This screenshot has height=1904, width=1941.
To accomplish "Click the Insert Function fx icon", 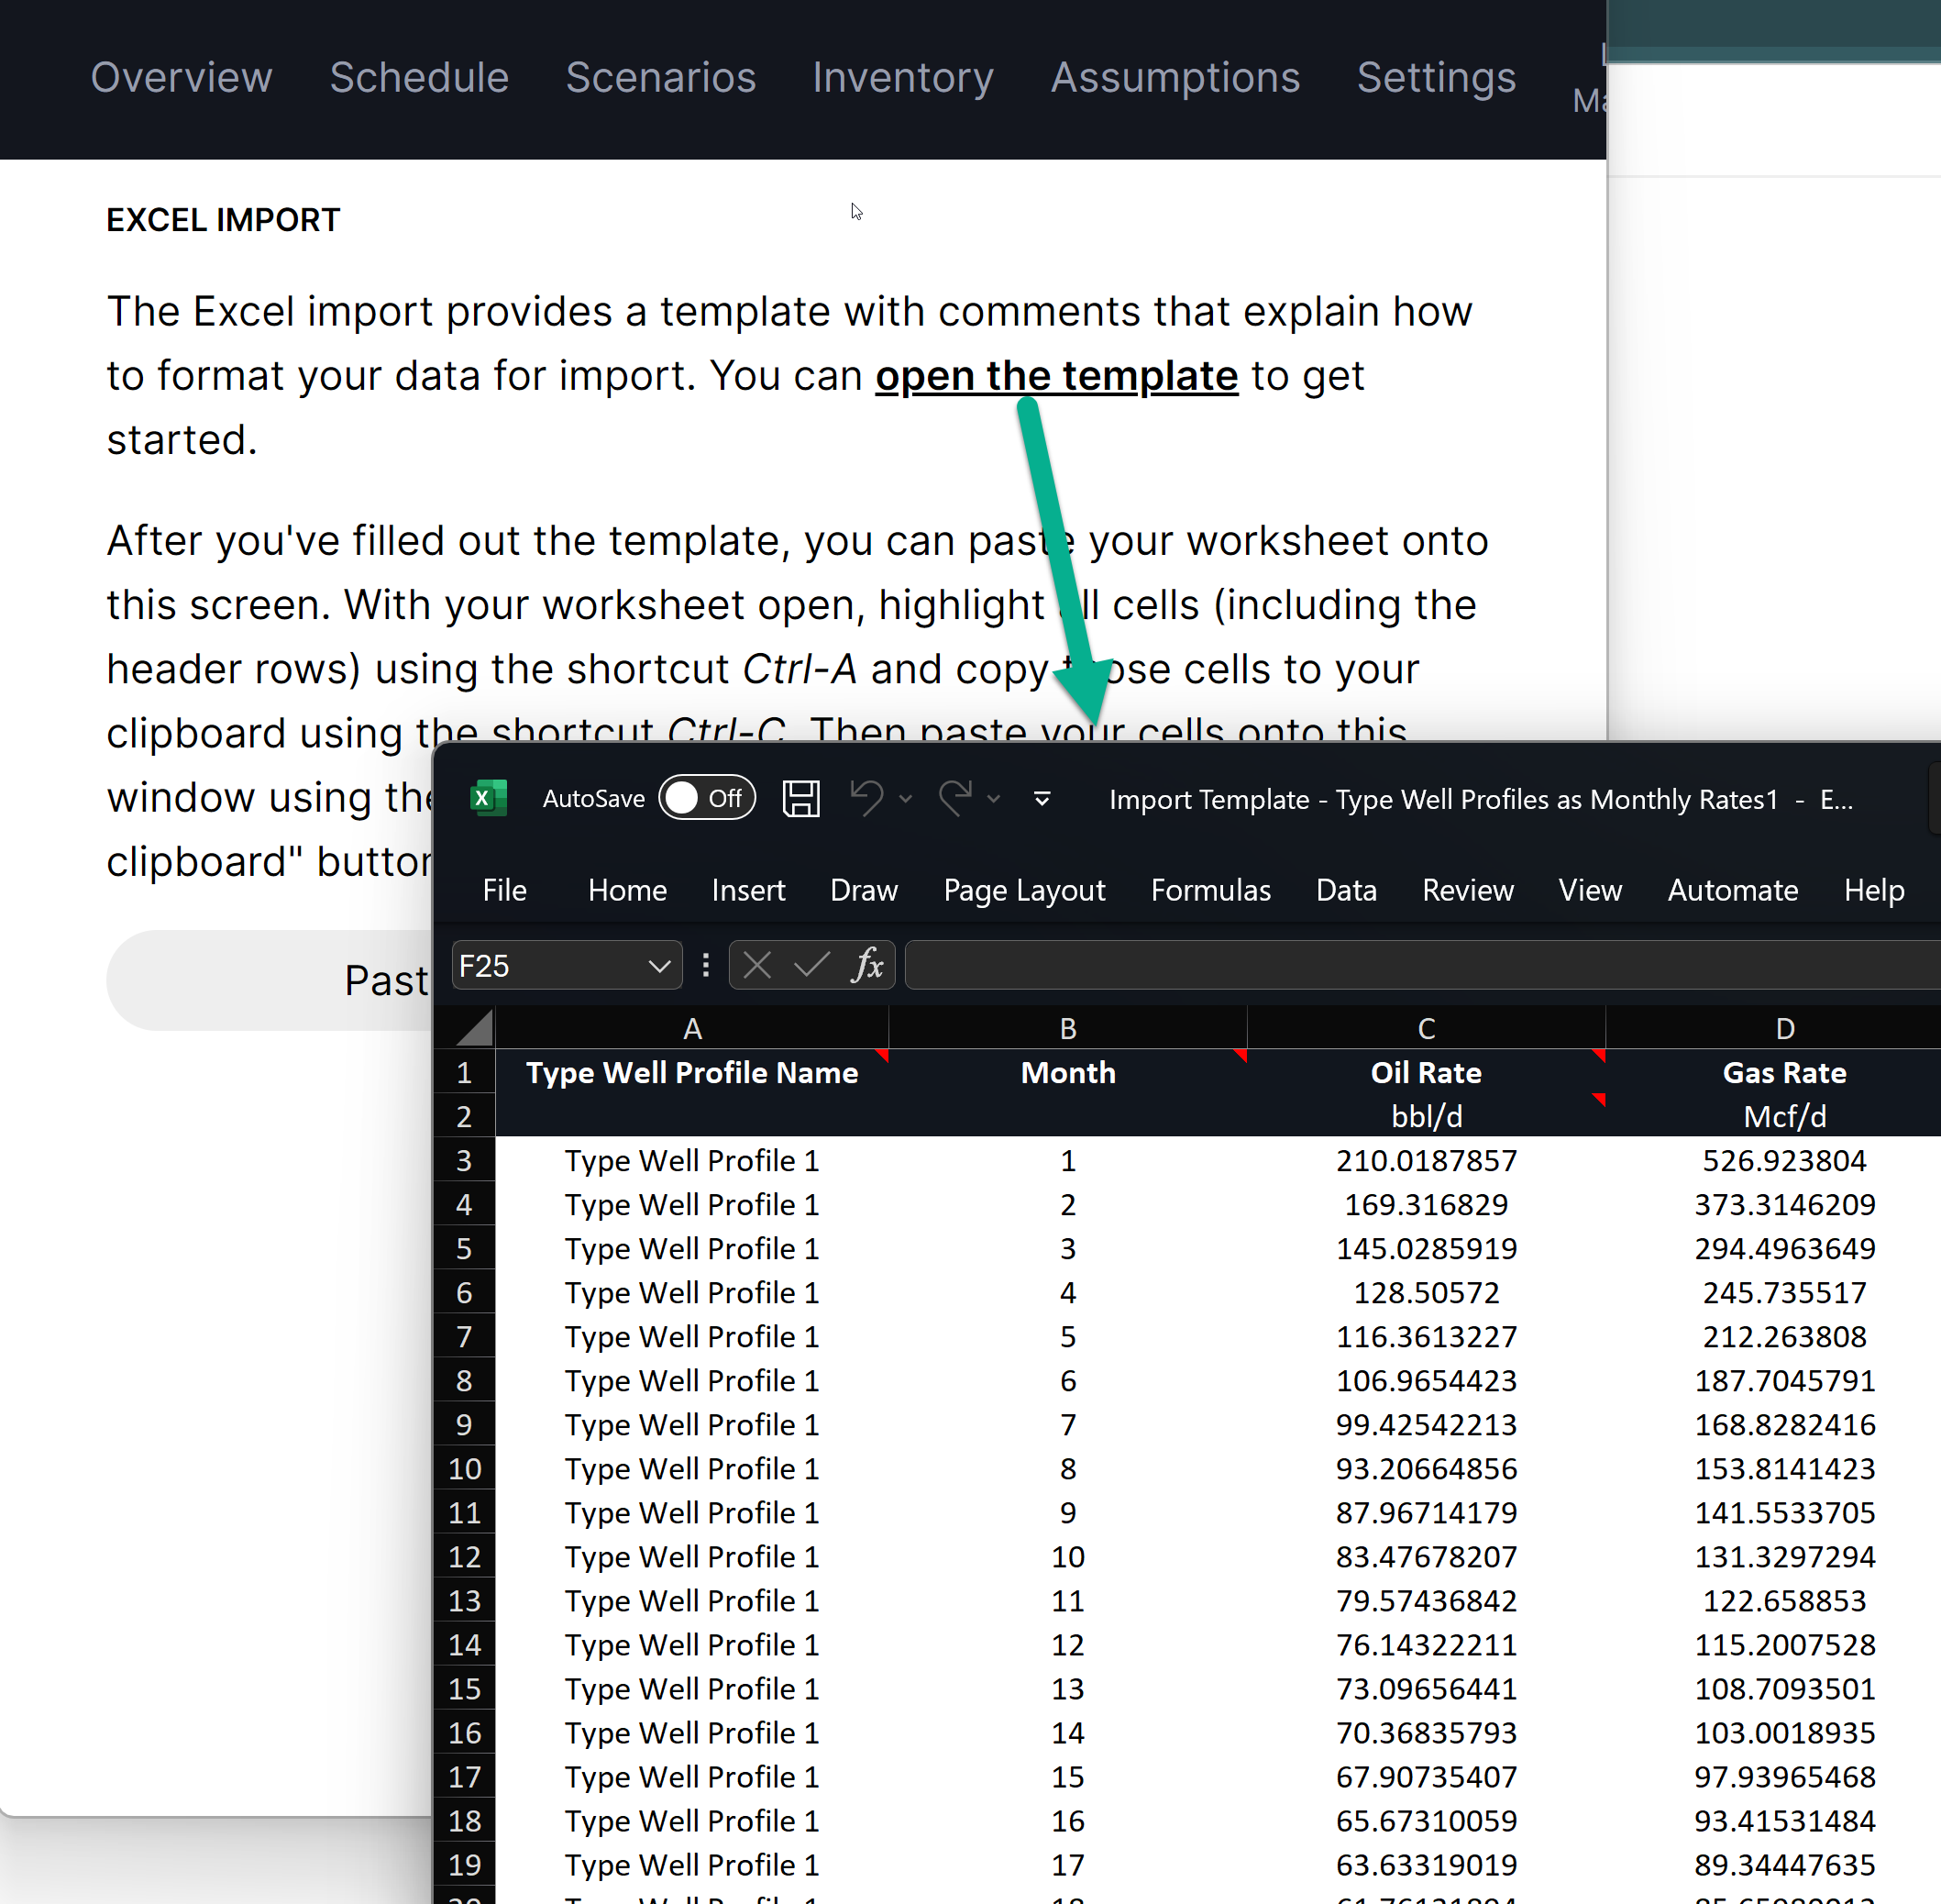I will [867, 965].
